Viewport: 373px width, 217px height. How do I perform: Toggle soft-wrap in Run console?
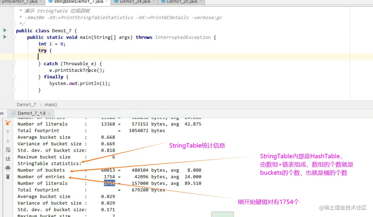coord(8,150)
